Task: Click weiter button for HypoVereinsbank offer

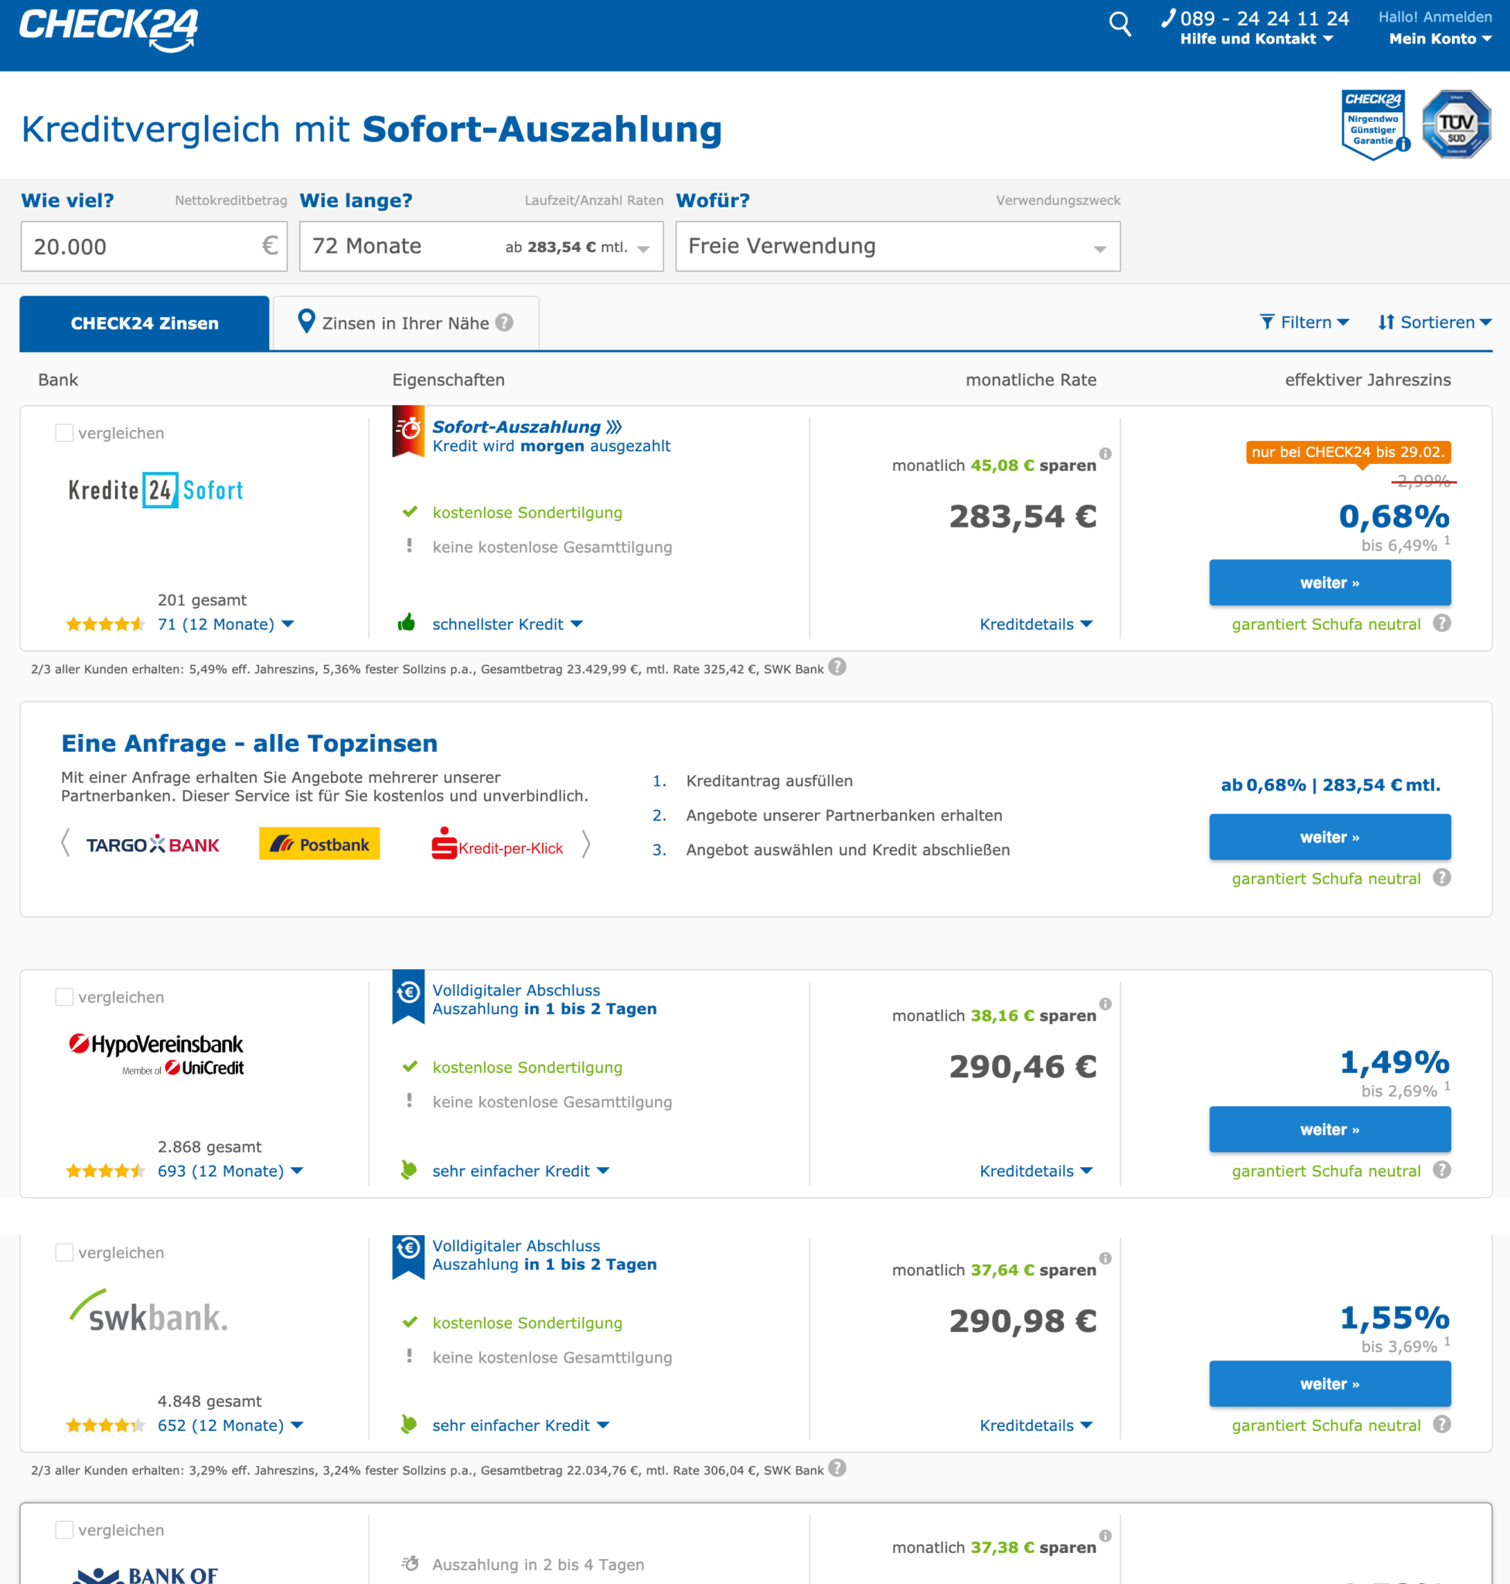Action: pos(1329,1129)
